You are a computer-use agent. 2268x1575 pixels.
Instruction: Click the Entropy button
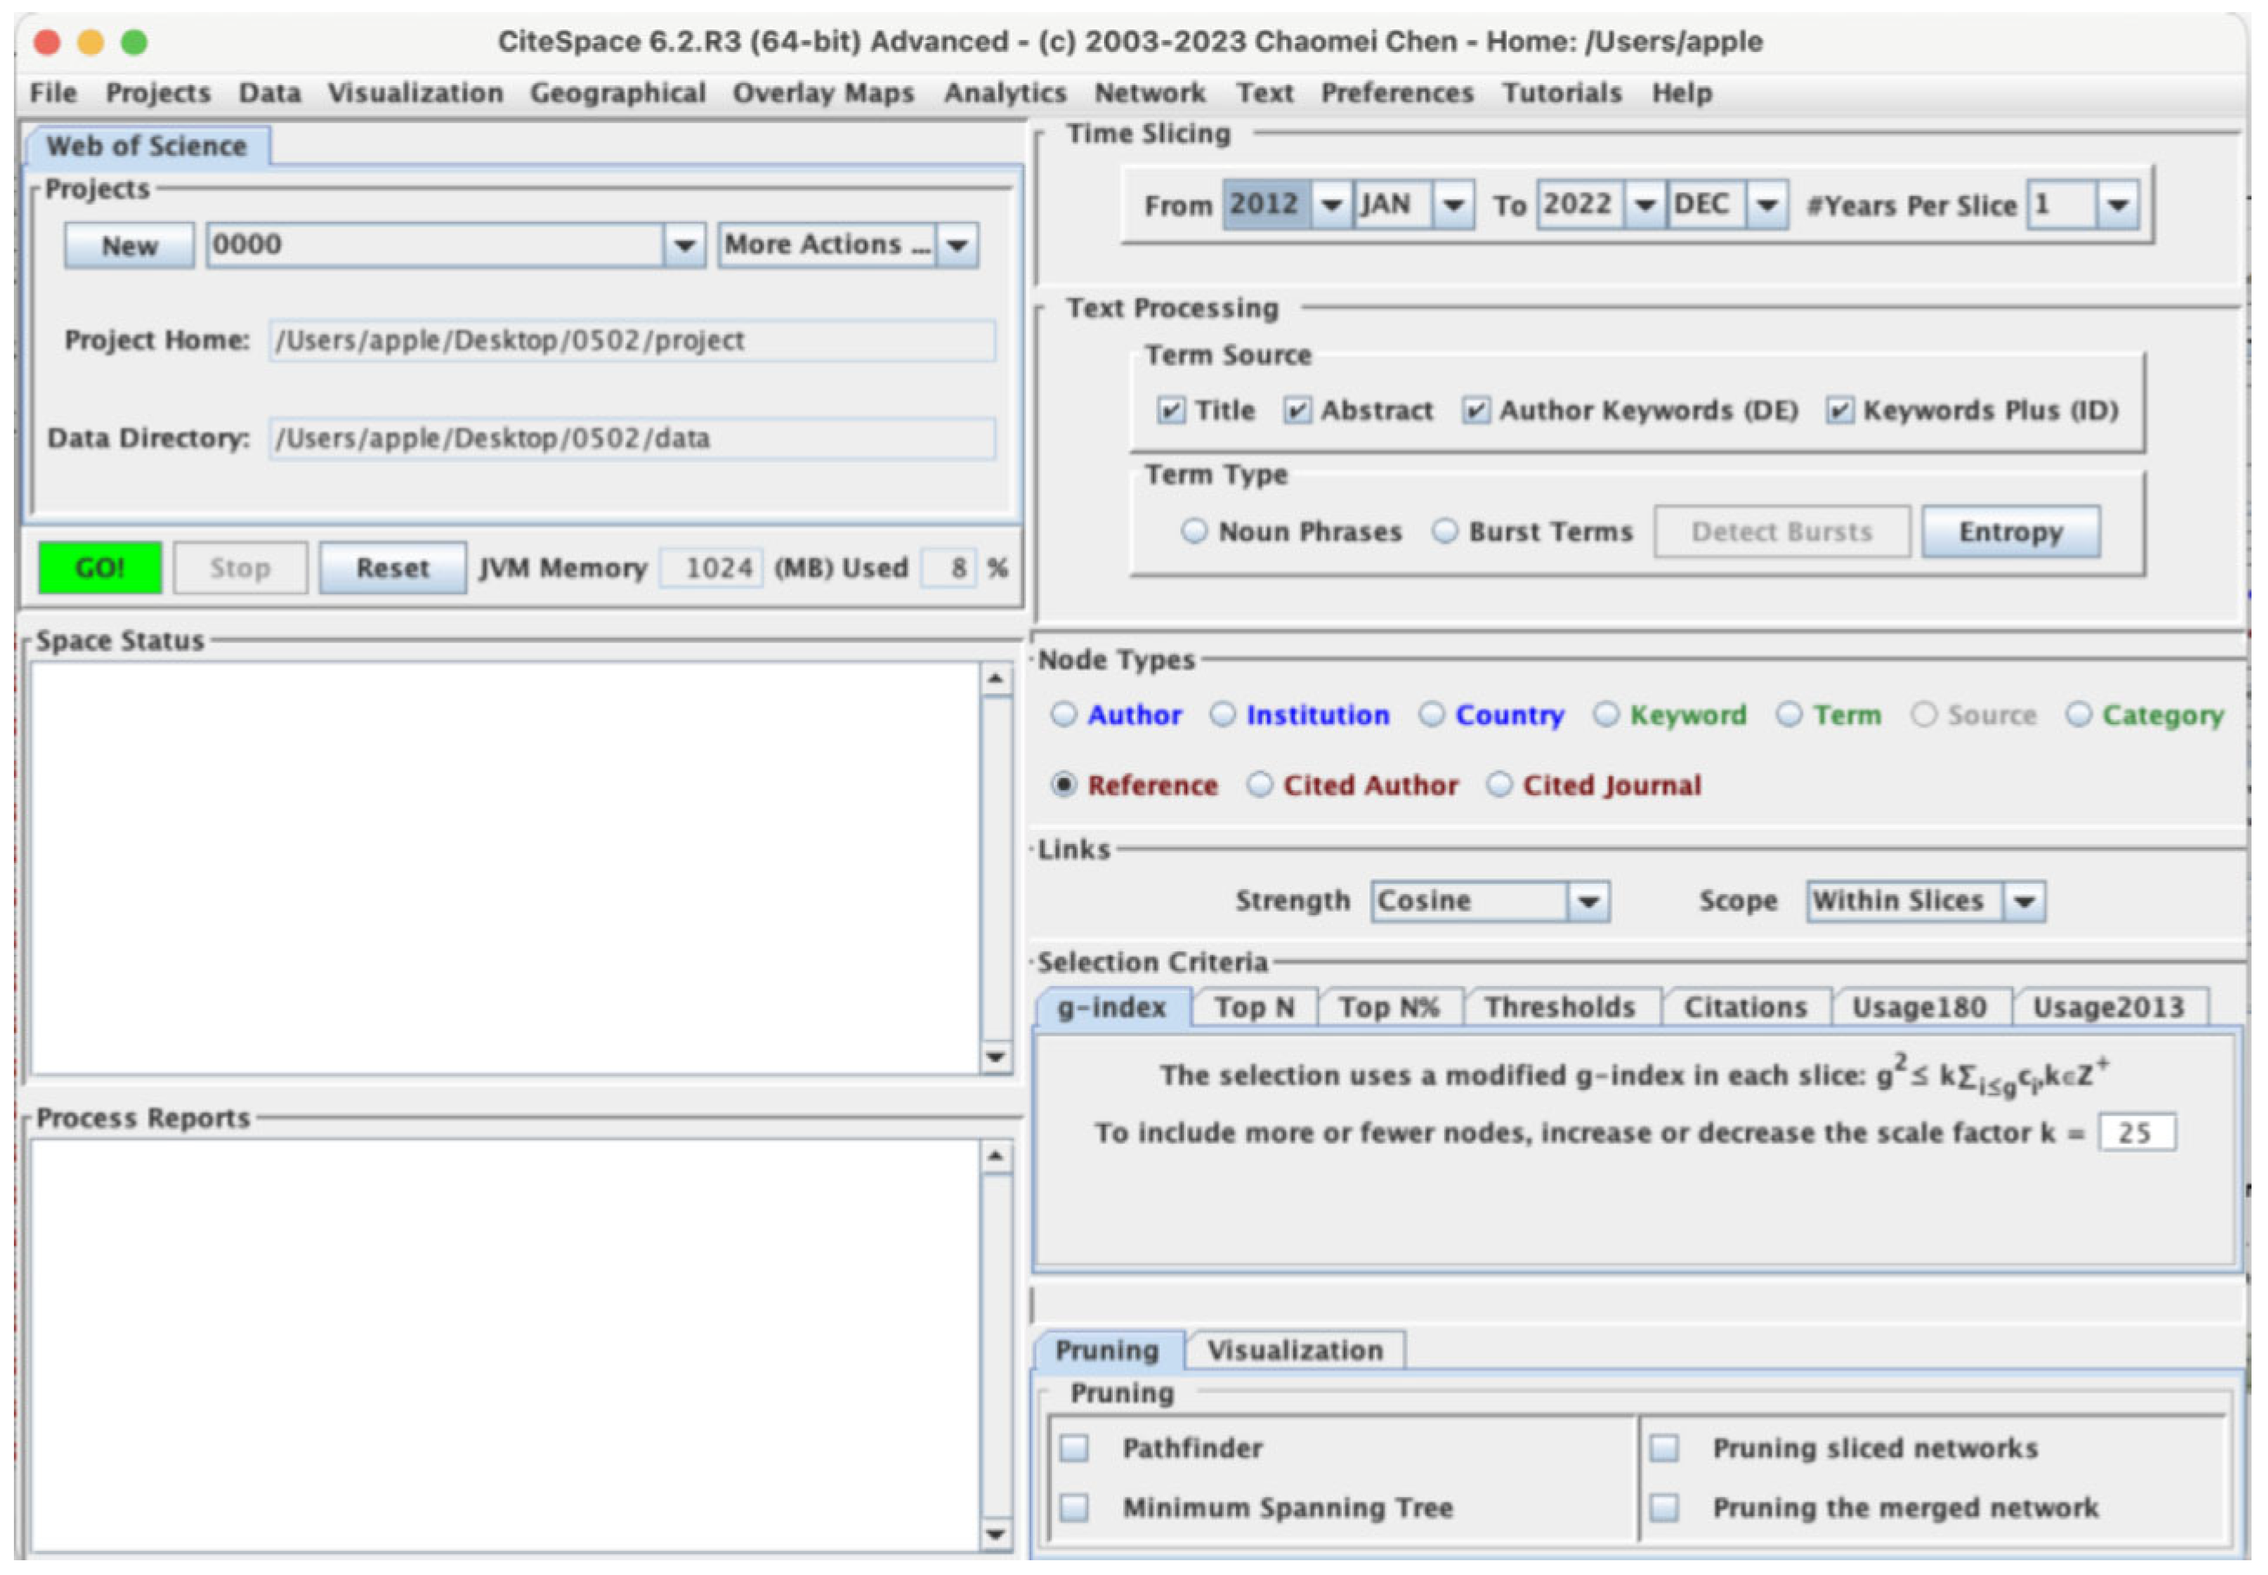(x=2010, y=532)
